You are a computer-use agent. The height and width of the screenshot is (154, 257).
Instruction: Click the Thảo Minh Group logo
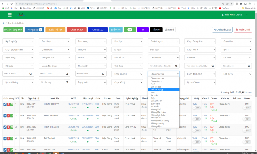pos(21,15)
